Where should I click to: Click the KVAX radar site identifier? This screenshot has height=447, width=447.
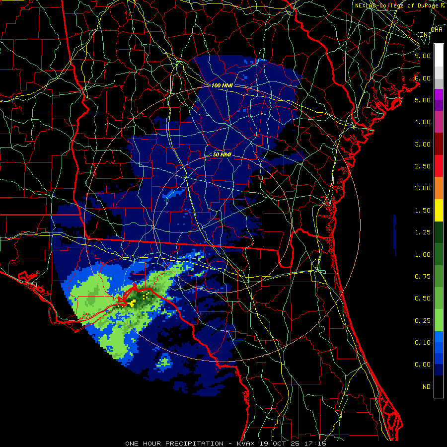coord(247,444)
